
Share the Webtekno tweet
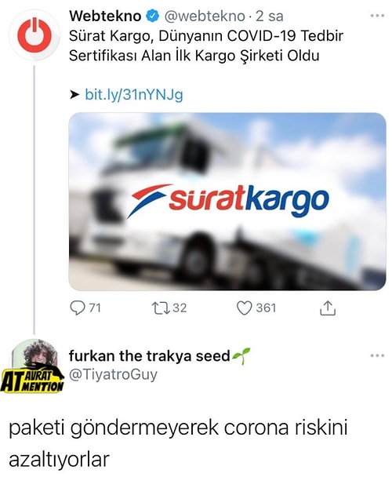click(x=328, y=308)
